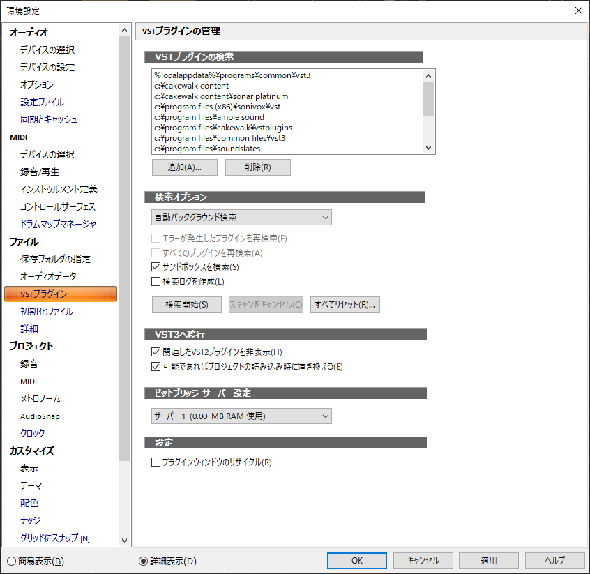Open プロジェクト MIDI page
This screenshot has width=590, height=574.
click(29, 382)
